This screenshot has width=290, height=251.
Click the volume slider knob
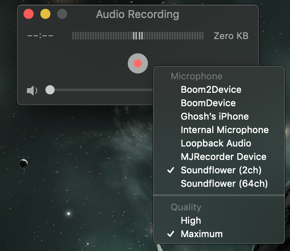point(50,90)
